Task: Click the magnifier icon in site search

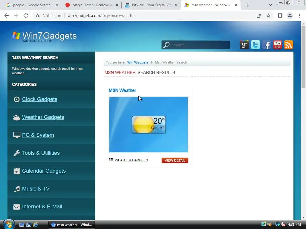Action: click(166, 45)
